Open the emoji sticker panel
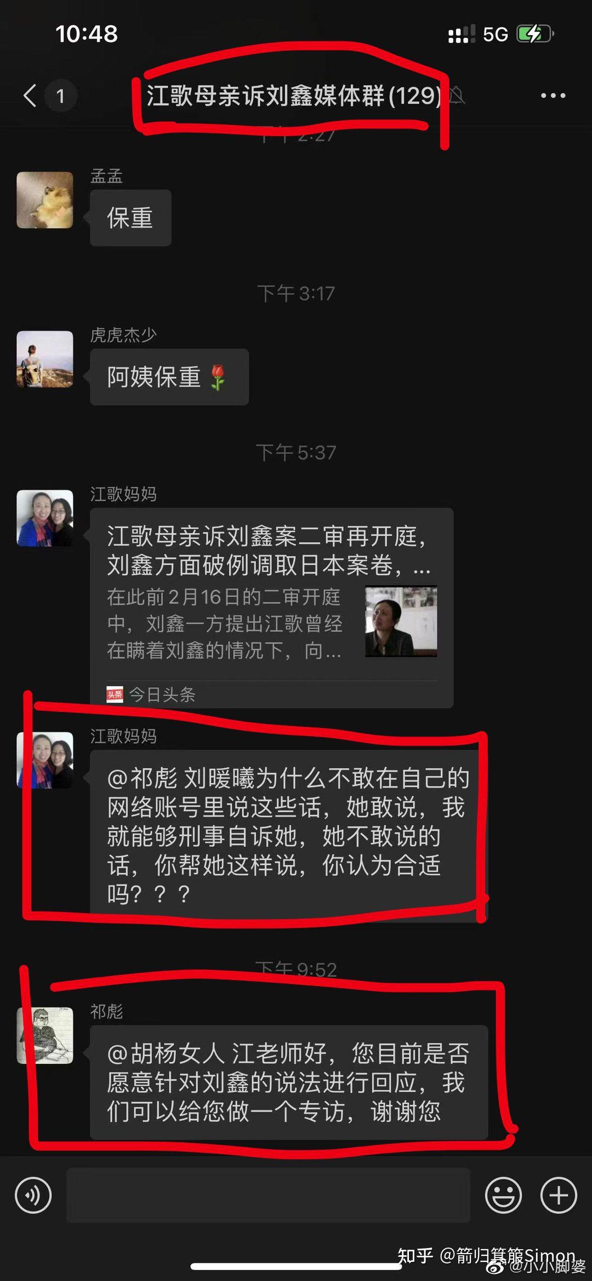Screen dimensions: 592x1281 pyautogui.click(x=503, y=1195)
